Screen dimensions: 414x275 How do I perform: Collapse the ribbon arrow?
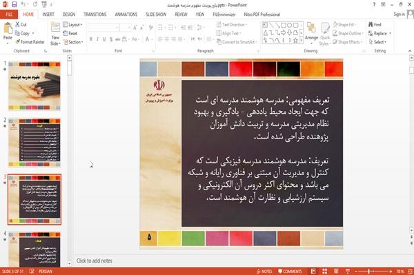click(410, 51)
